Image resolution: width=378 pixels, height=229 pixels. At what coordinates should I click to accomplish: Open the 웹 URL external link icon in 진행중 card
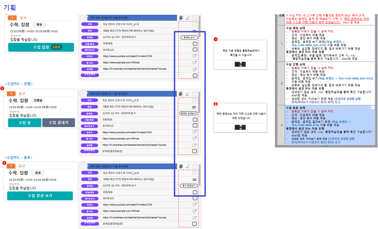(194, 139)
